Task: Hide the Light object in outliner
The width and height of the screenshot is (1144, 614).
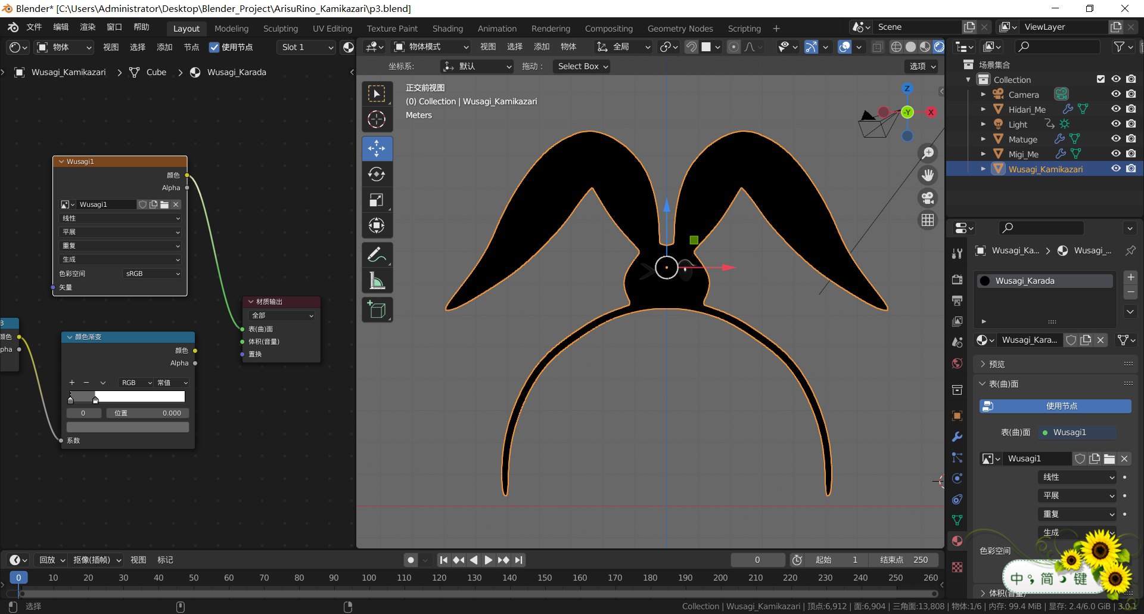Action: [x=1115, y=124]
